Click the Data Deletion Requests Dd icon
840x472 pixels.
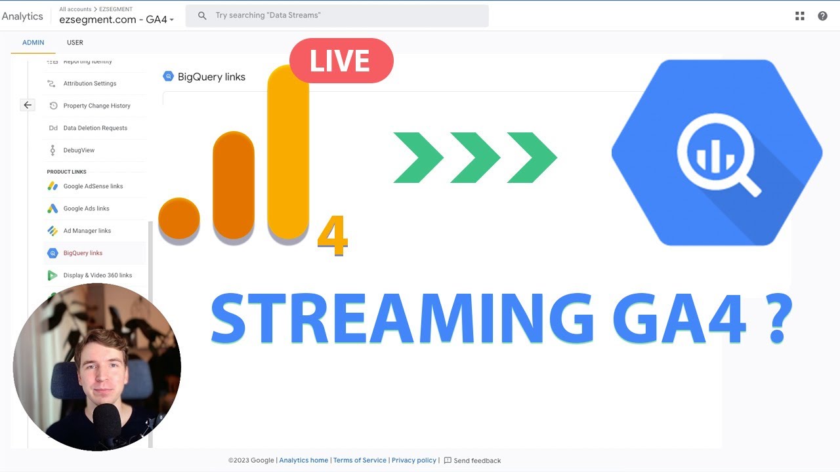tap(53, 128)
